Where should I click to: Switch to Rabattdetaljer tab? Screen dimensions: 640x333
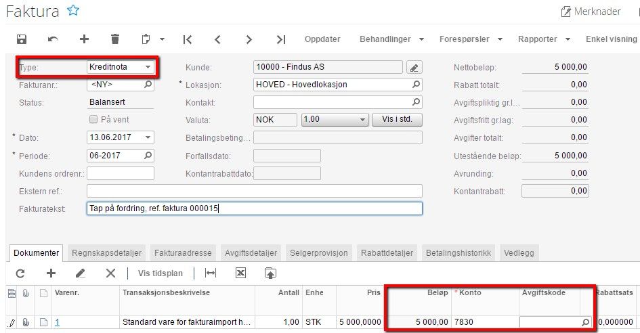[x=387, y=253]
